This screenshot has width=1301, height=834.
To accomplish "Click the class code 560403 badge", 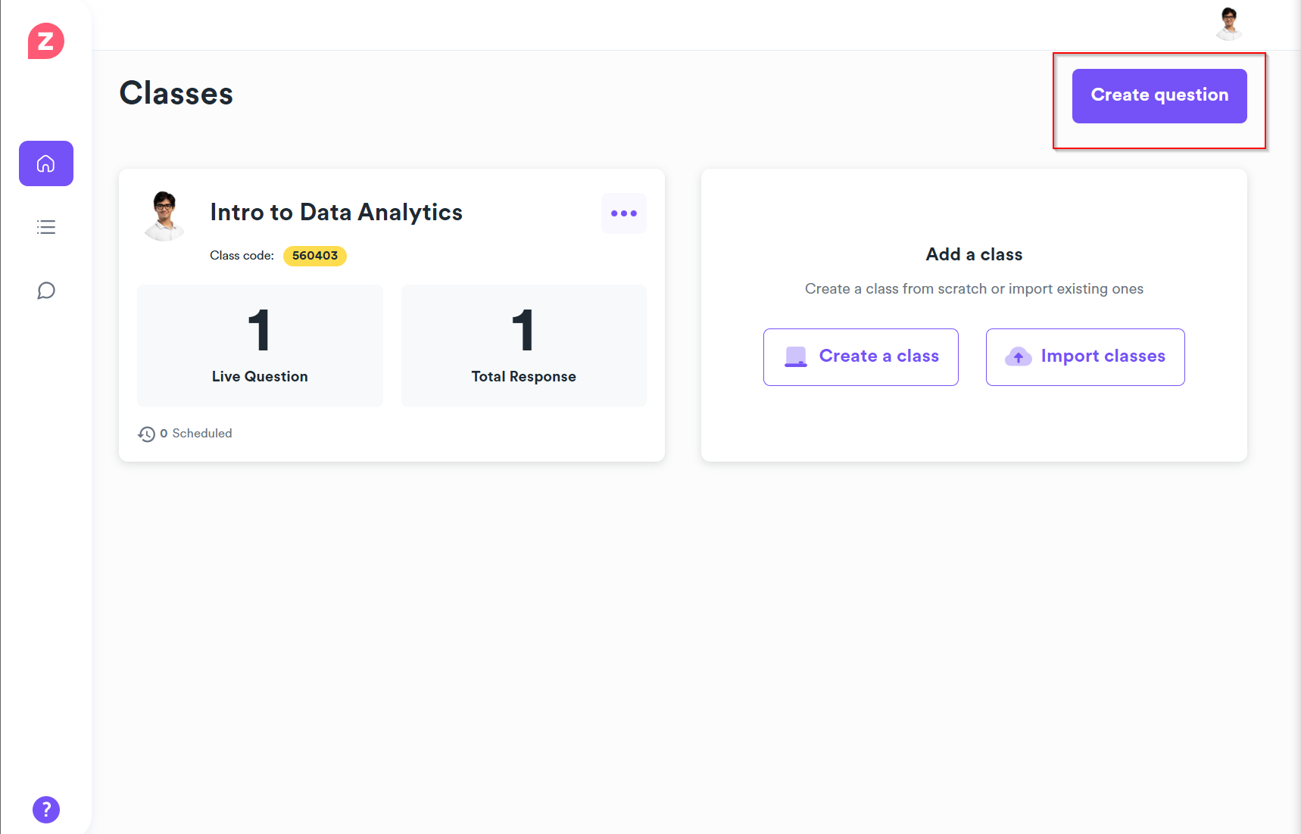I will click(315, 256).
